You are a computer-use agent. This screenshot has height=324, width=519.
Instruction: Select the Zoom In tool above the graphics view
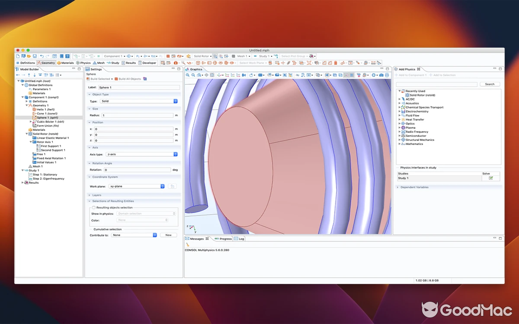(187, 75)
